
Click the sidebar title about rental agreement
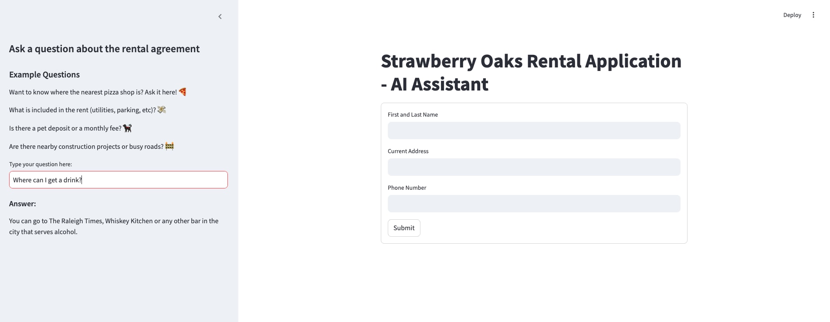[x=104, y=49]
